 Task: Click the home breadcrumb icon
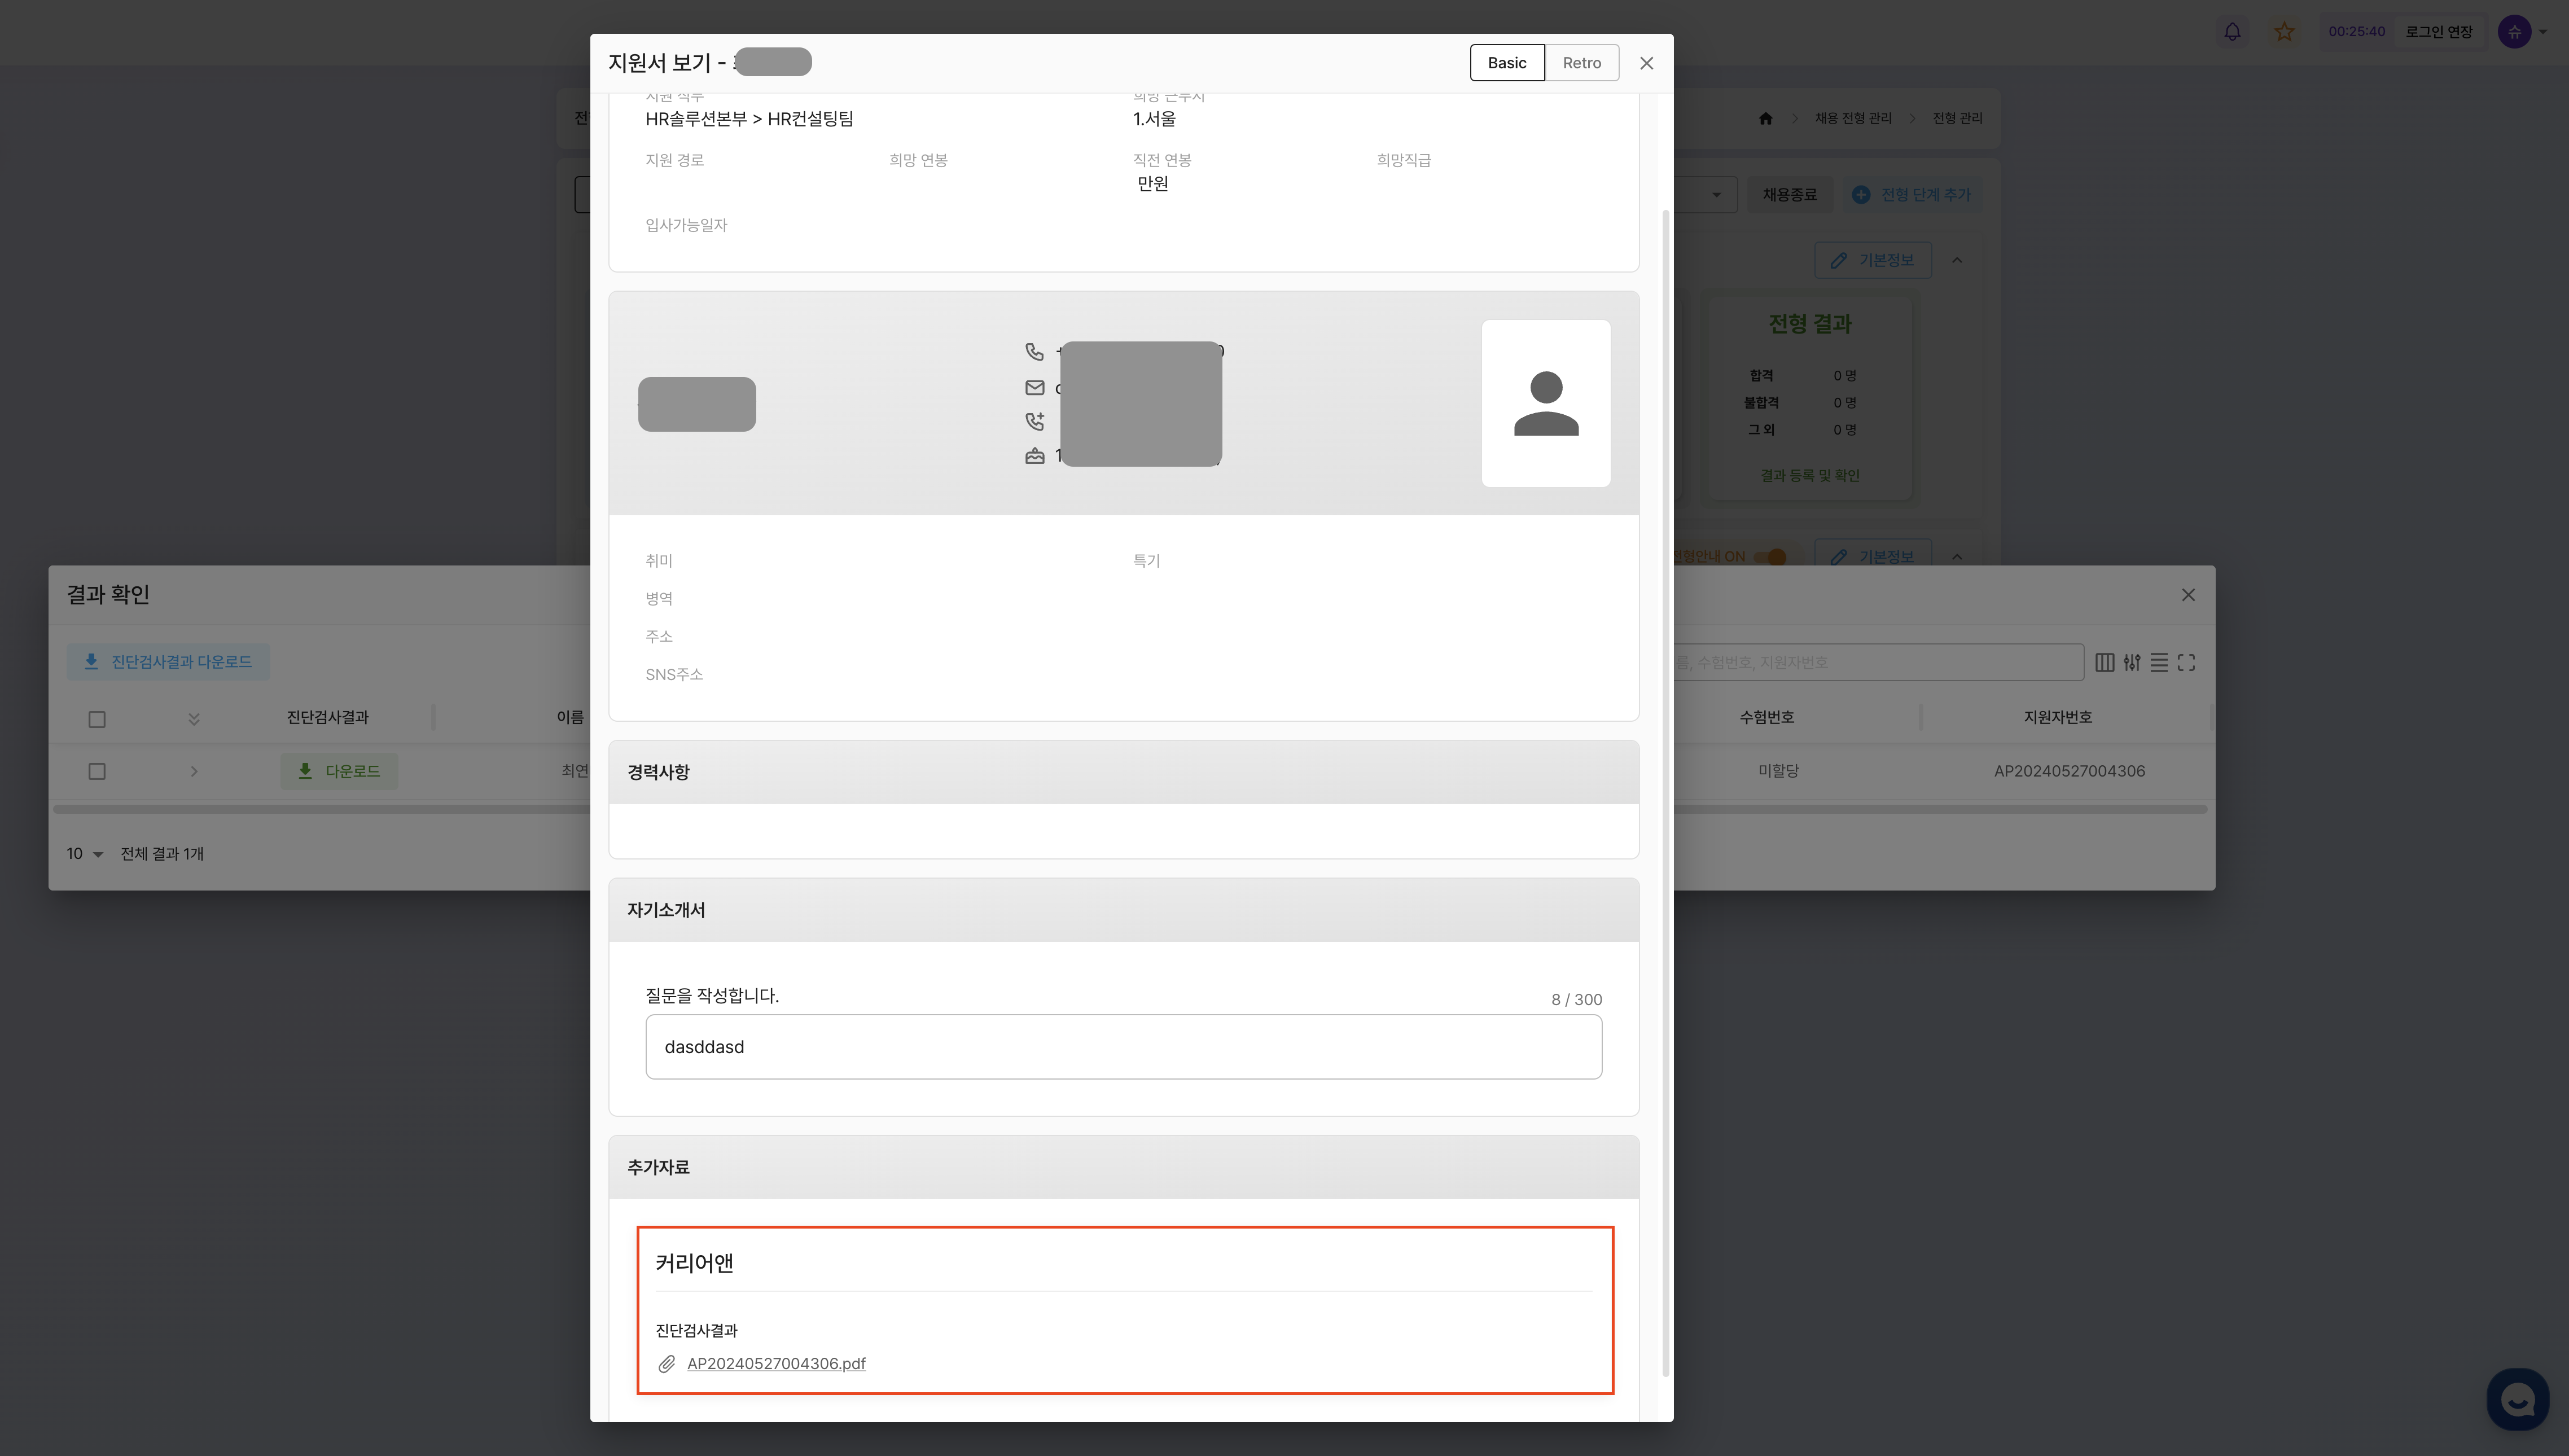pos(1765,118)
